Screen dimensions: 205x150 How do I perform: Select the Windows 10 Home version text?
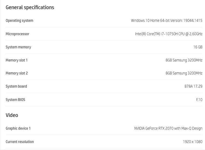pyautogui.click(x=167, y=21)
